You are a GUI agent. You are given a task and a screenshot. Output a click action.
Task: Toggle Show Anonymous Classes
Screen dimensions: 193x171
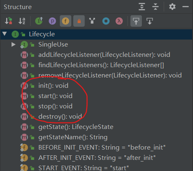pos(106,21)
